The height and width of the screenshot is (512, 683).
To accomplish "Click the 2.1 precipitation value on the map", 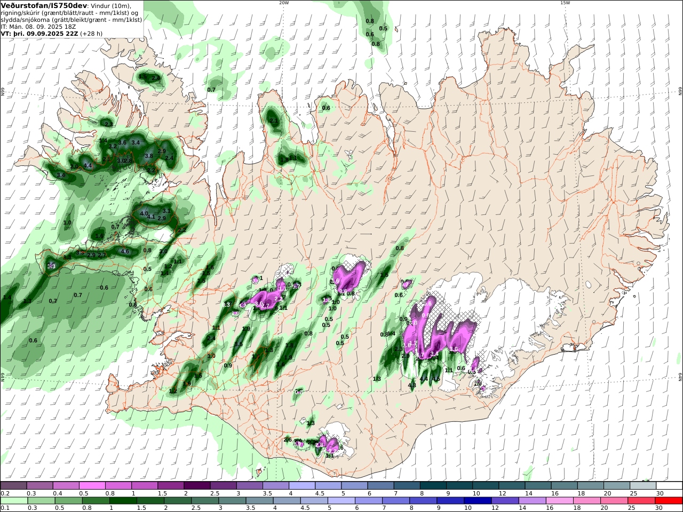I will click(274, 121).
